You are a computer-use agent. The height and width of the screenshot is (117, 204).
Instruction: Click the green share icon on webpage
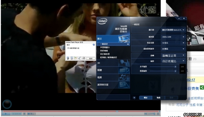click(202, 87)
